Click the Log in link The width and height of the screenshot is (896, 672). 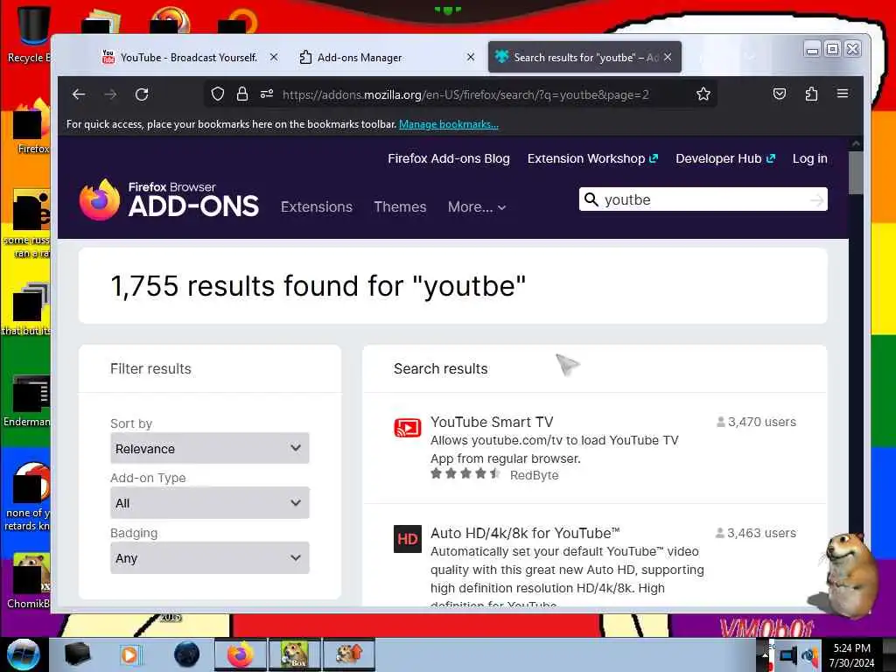tap(809, 159)
